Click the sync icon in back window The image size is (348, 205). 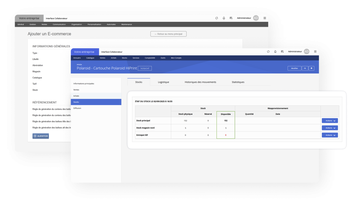(x=216, y=18)
